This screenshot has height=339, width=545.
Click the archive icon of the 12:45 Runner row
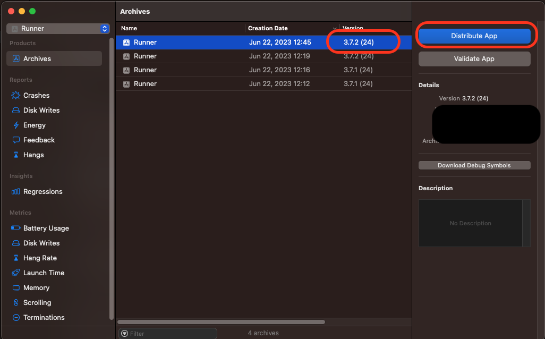point(126,43)
